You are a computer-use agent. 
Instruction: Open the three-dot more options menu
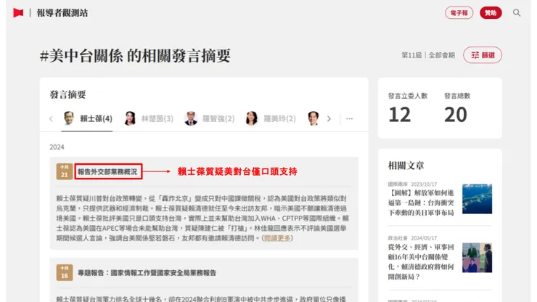click(349, 118)
